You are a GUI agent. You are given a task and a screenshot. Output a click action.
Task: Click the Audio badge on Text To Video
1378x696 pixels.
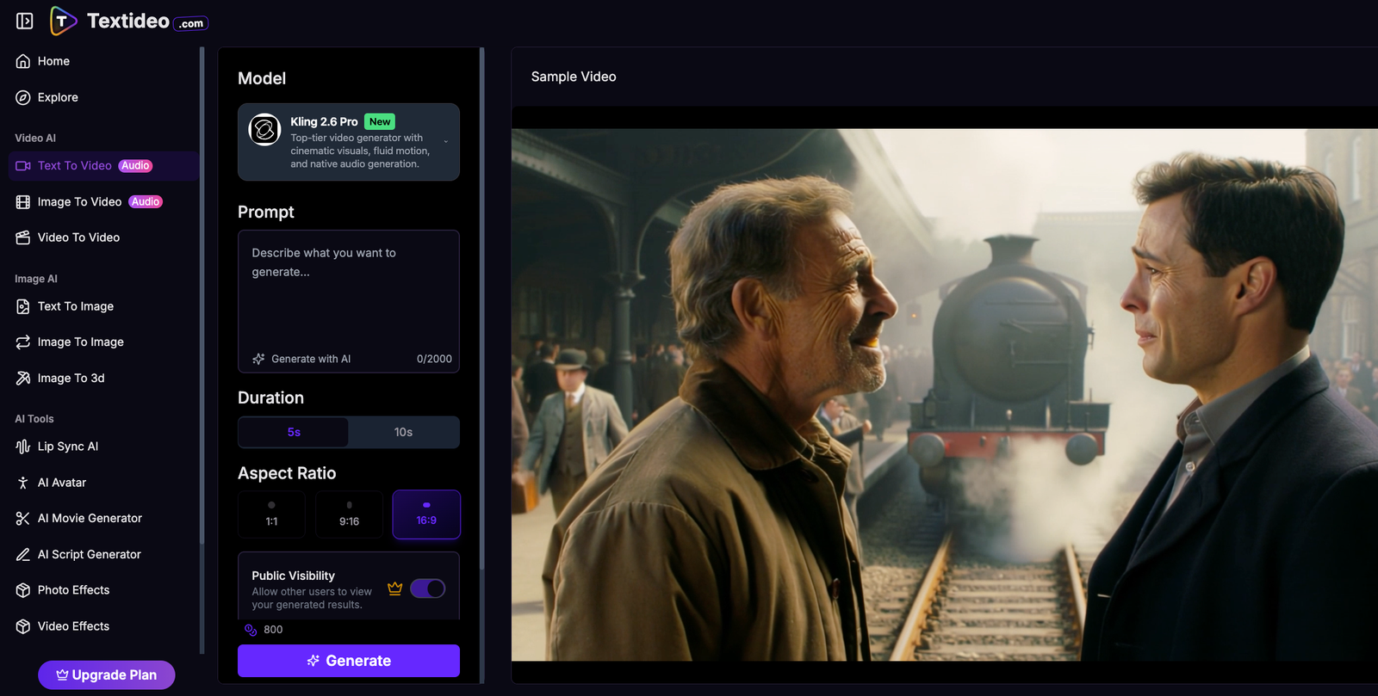click(135, 166)
